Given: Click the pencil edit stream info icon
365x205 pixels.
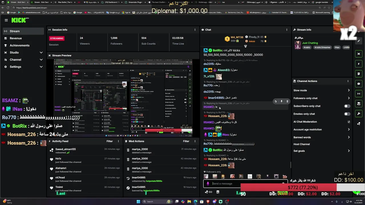Looking at the screenshot, I should 359,41.
